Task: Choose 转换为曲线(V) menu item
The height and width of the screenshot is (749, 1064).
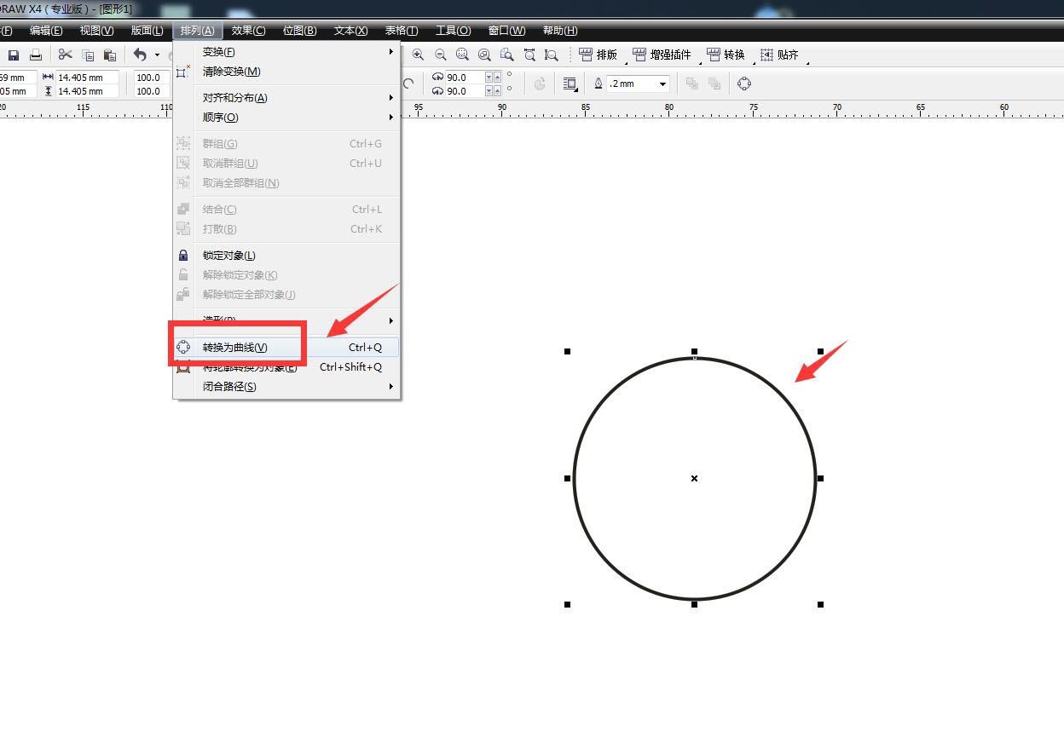Action: 235,348
